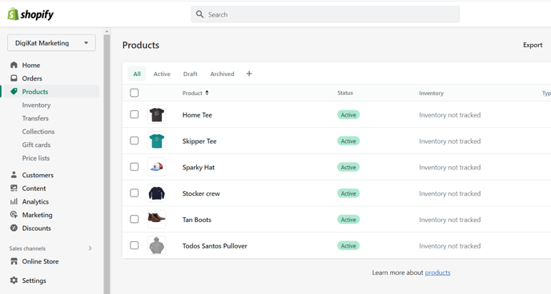This screenshot has width=551, height=294.
Task: Open the Stocker crew product name
Action: 201,193
